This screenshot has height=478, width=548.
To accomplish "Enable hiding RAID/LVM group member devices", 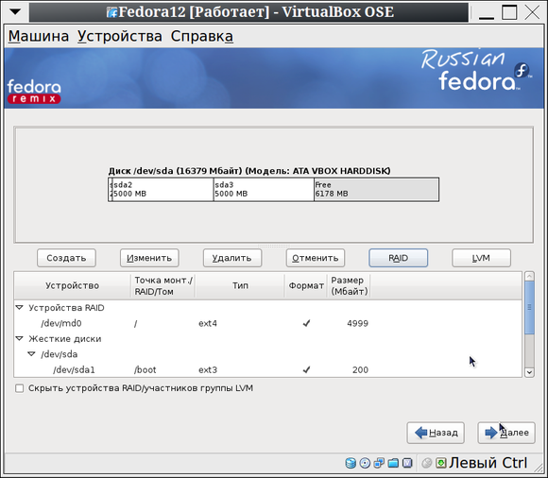I will pyautogui.click(x=20, y=388).
